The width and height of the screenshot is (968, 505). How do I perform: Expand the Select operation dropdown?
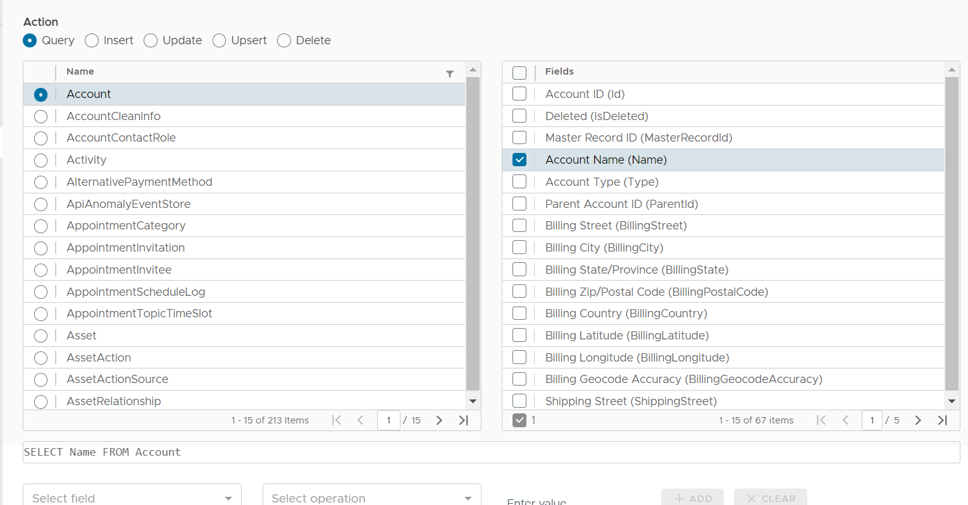click(371, 497)
